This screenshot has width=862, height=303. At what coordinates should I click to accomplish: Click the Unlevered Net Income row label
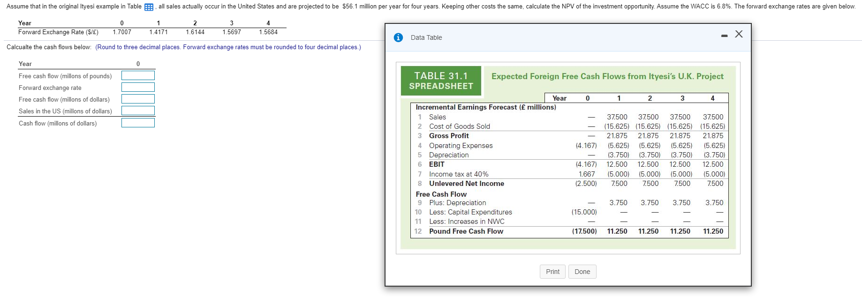467,184
